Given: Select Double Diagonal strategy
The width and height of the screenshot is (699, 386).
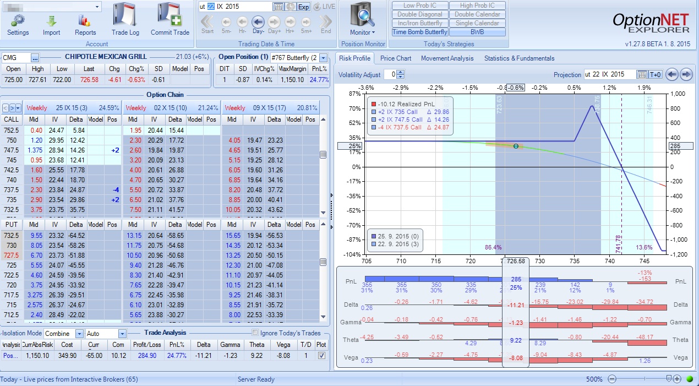Looking at the screenshot, I should coord(420,14).
